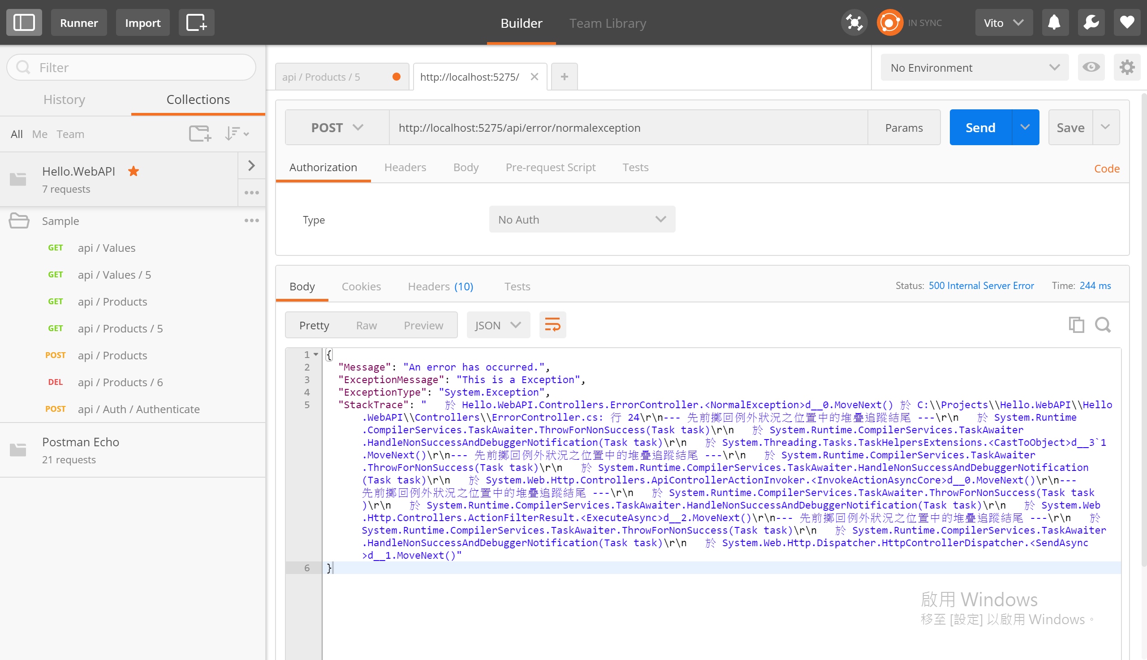Select the Pretty response view
1147x660 pixels.
(x=314, y=325)
